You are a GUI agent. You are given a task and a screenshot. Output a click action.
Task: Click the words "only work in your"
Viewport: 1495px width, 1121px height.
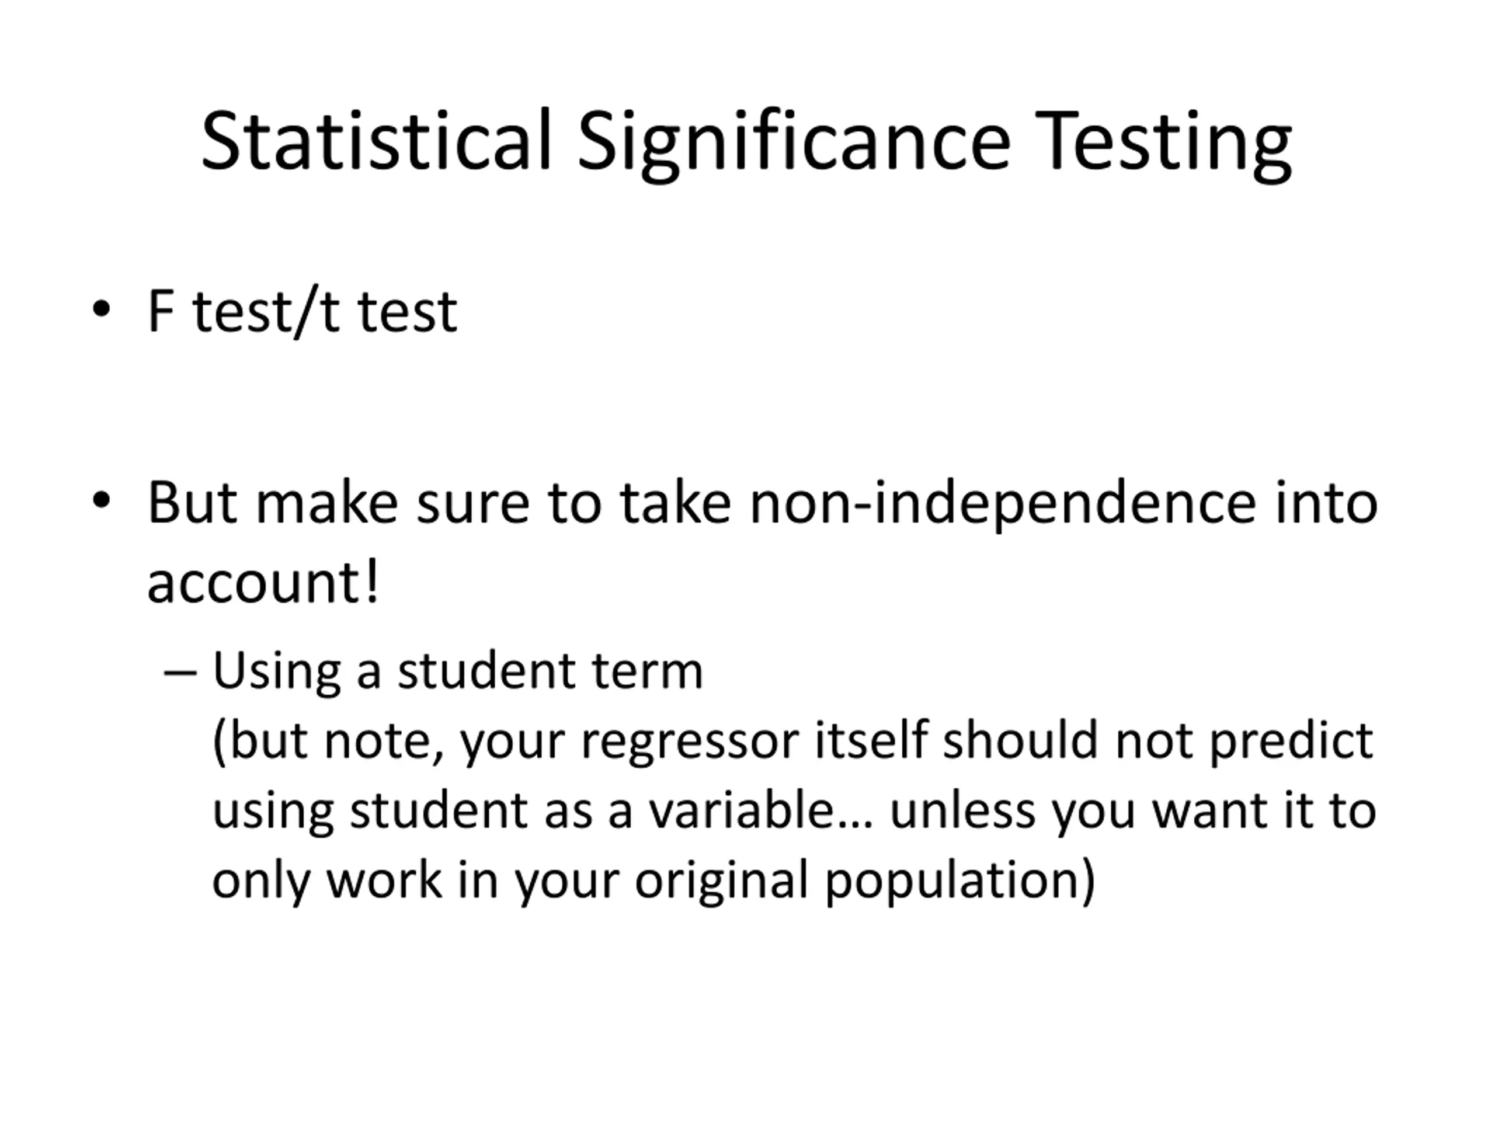(x=415, y=880)
